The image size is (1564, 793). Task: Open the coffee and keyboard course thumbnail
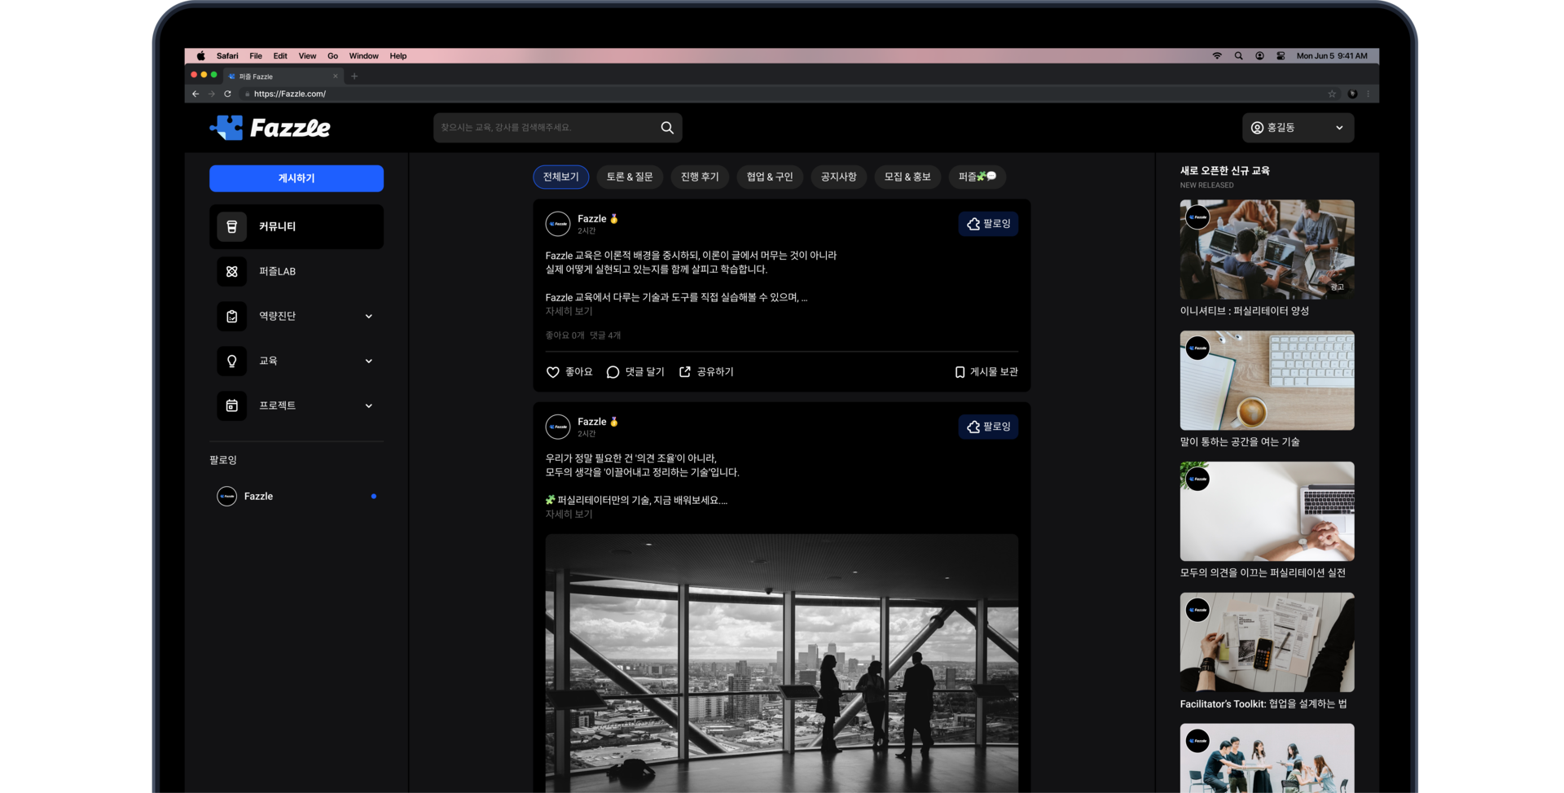[x=1267, y=380]
